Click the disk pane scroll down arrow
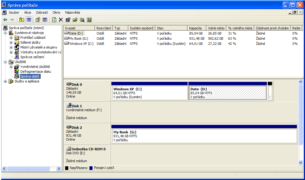 click(x=301, y=163)
